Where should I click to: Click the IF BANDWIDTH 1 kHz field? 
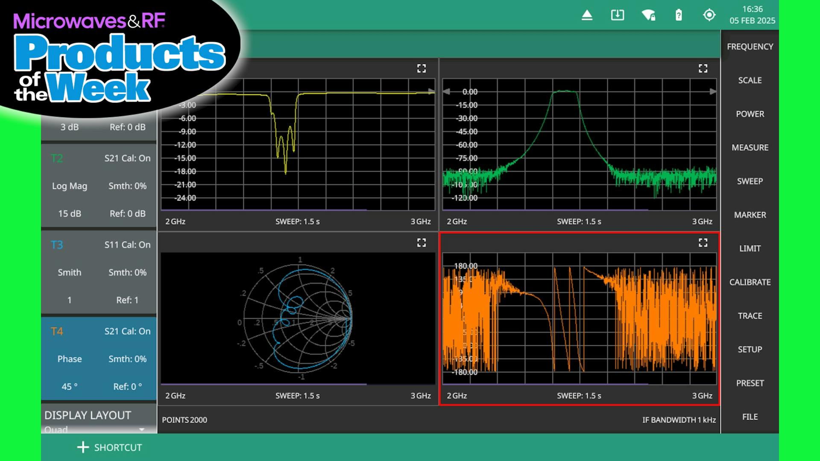[679, 420]
